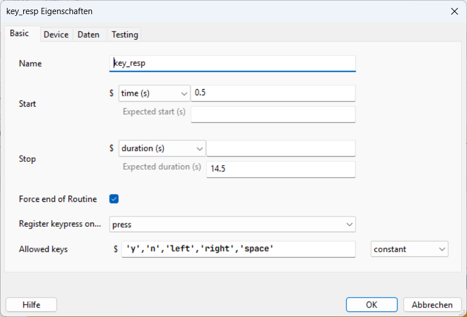The height and width of the screenshot is (317, 467).
Task: Open the Start type 'time (s)' dropdown
Action: pyautogui.click(x=154, y=93)
